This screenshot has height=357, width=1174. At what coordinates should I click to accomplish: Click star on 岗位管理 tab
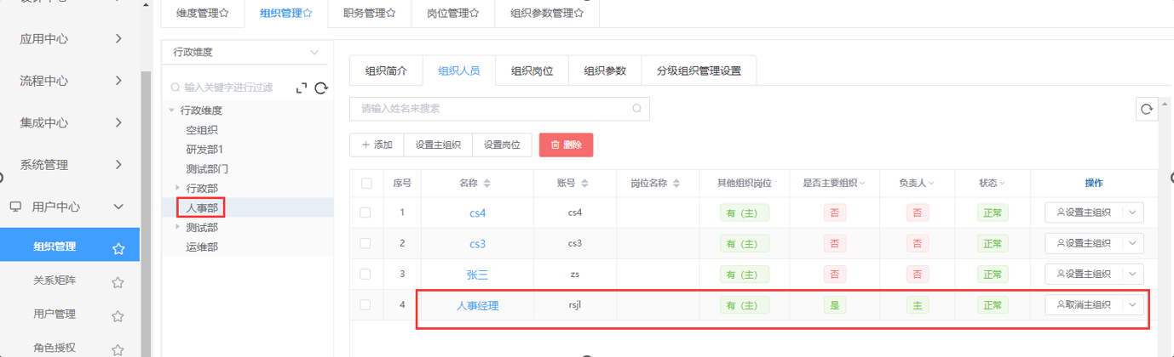tap(475, 13)
